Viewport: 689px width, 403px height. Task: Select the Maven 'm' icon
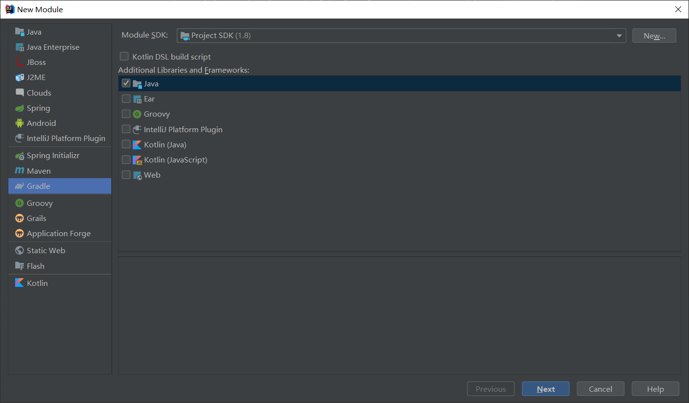20,171
